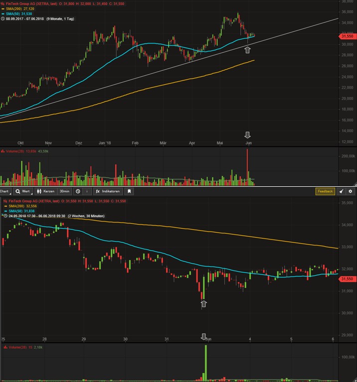This screenshot has height=382, width=357.
Task: Click the upper chart date range clock icon
Action: coord(2,18)
